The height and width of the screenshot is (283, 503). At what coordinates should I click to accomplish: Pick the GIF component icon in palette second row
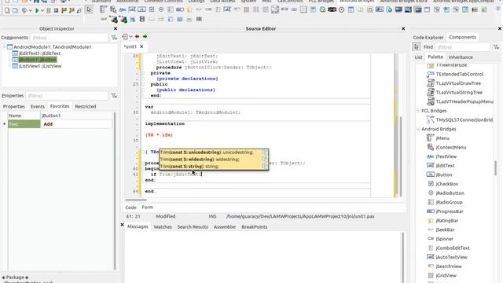[x=104, y=19]
